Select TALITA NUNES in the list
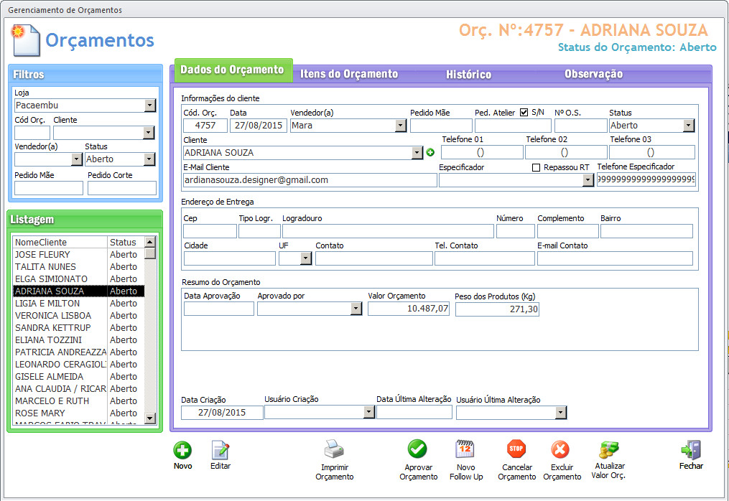Image resolution: width=729 pixels, height=501 pixels. [78, 267]
